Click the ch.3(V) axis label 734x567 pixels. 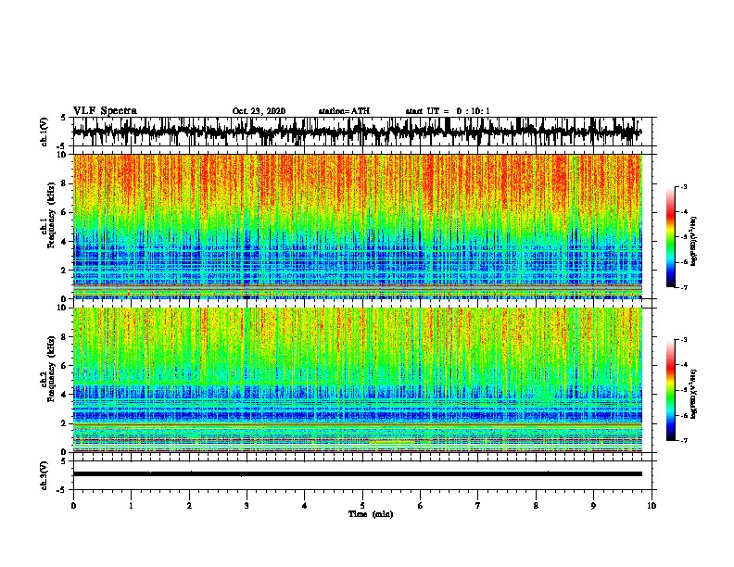click(x=44, y=475)
